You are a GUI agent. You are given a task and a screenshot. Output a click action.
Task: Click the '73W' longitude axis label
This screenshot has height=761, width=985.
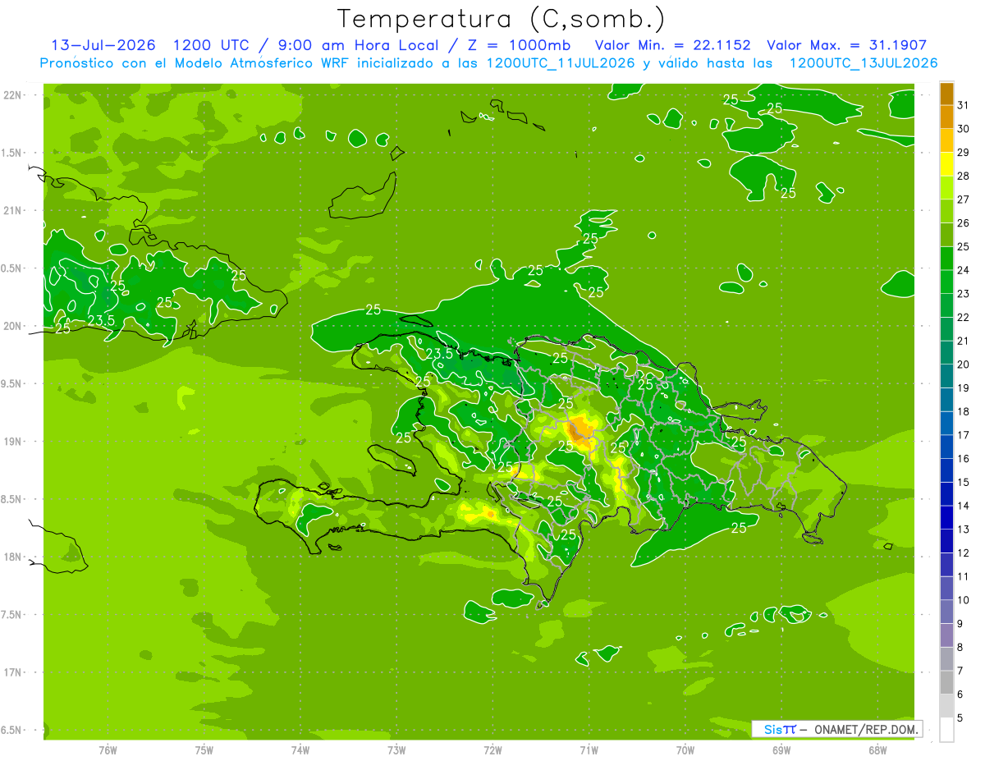[396, 750]
